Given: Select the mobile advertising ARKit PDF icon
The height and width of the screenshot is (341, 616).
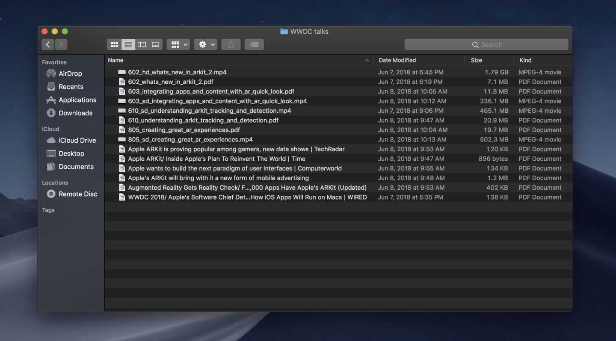Looking at the screenshot, I should [122, 178].
